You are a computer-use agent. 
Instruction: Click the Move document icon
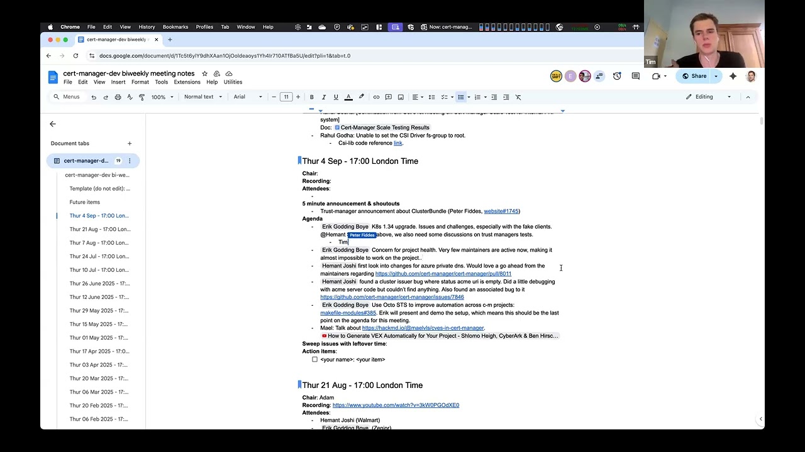pos(217,73)
